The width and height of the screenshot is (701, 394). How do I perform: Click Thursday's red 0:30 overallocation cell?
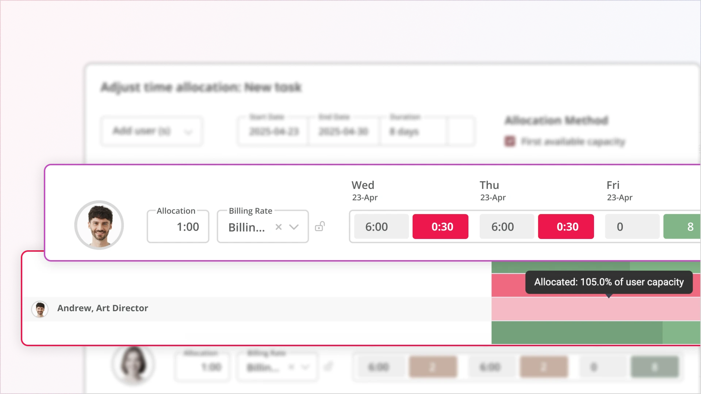(x=566, y=227)
